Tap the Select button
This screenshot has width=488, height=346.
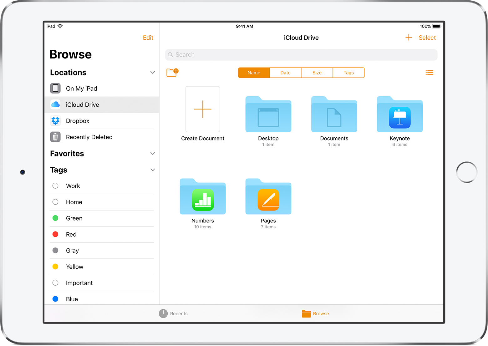pos(427,38)
